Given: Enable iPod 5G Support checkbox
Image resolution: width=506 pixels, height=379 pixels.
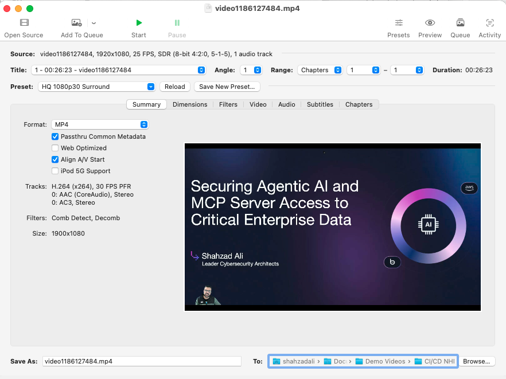Looking at the screenshot, I should pos(55,171).
